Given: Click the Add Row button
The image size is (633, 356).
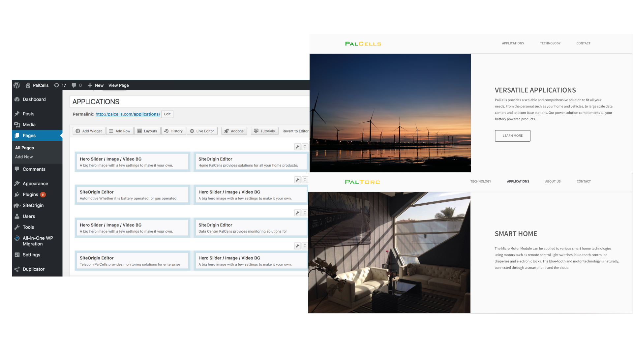Looking at the screenshot, I should tap(120, 131).
